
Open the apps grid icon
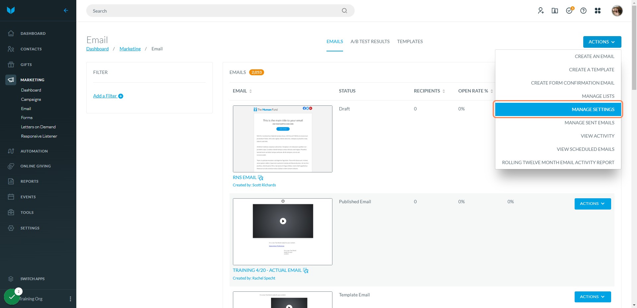pos(598,11)
